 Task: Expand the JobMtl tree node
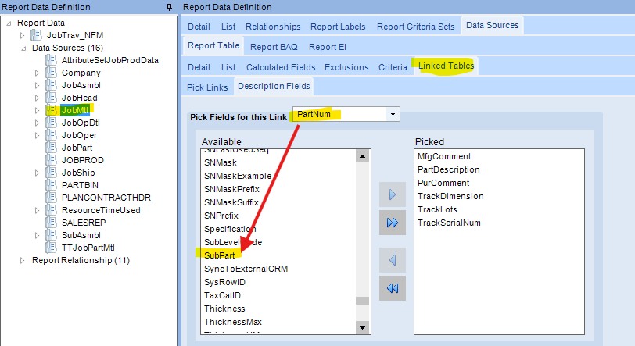tap(37, 110)
